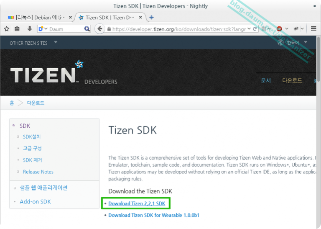Open Add-on SDK sidebar link
Viewport: 321px width, 229px height.
(x=35, y=201)
